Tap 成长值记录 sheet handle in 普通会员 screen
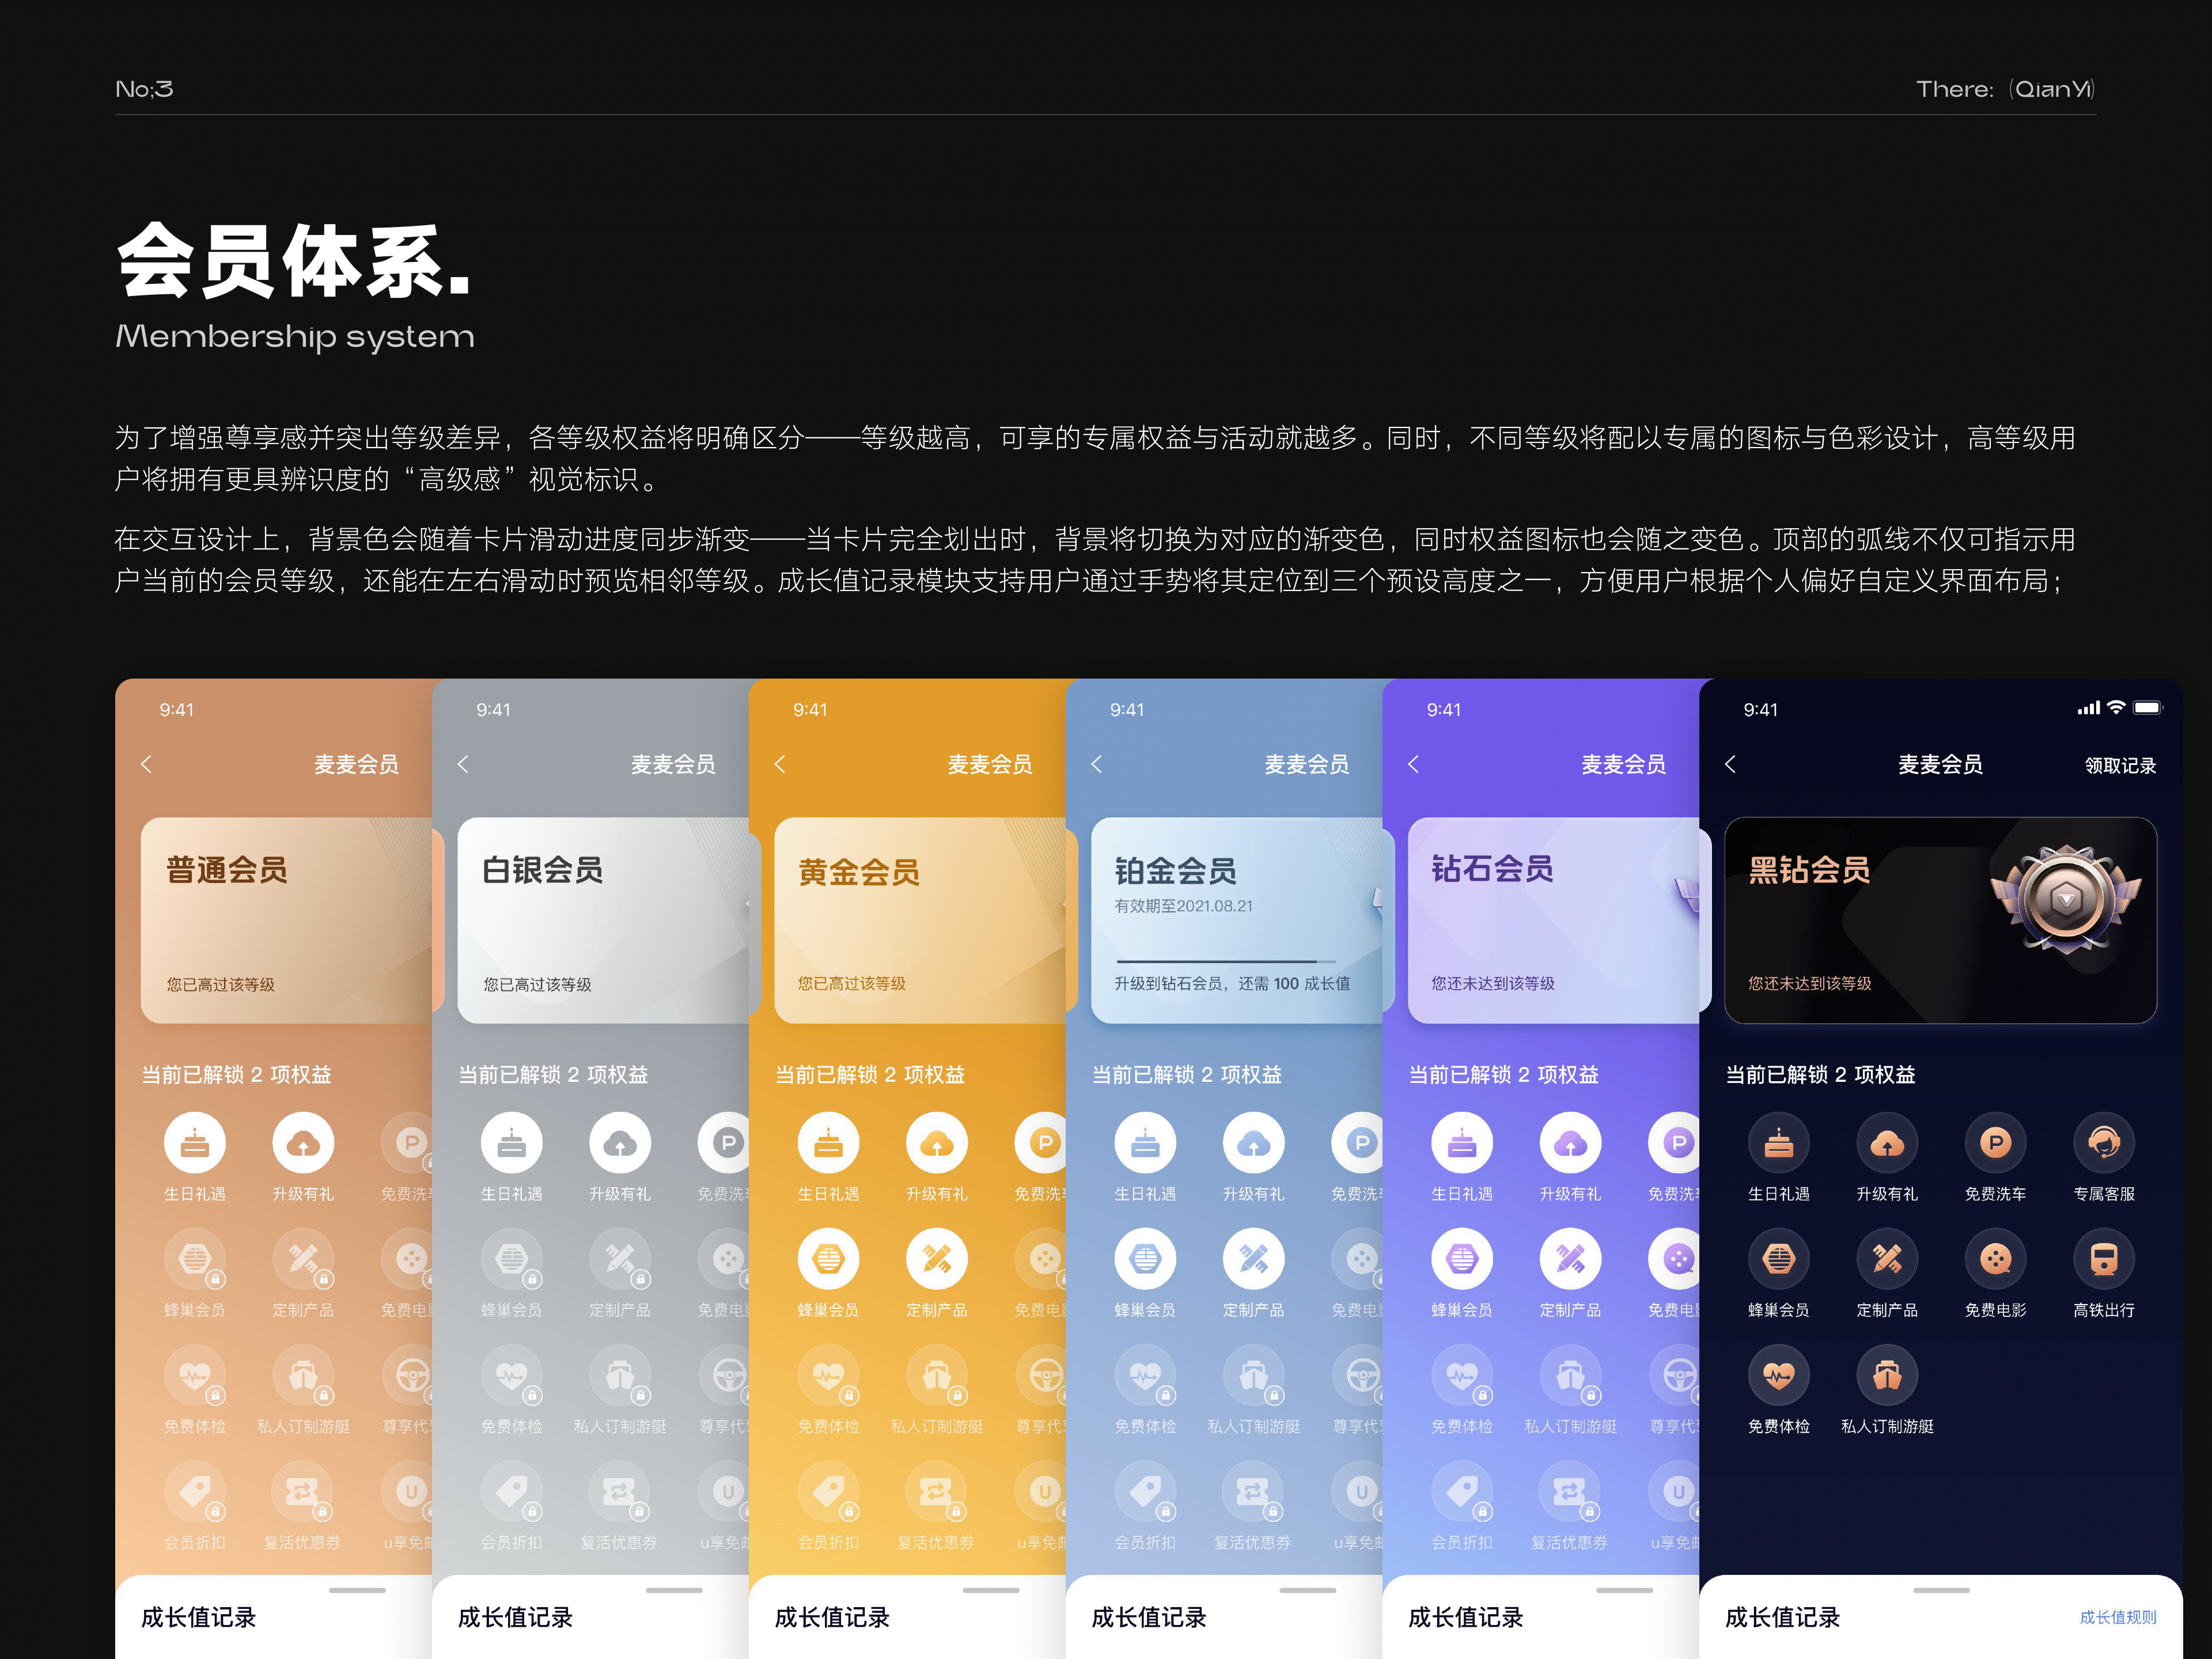Screen dimensions: 2212x1659 tap(357, 1590)
